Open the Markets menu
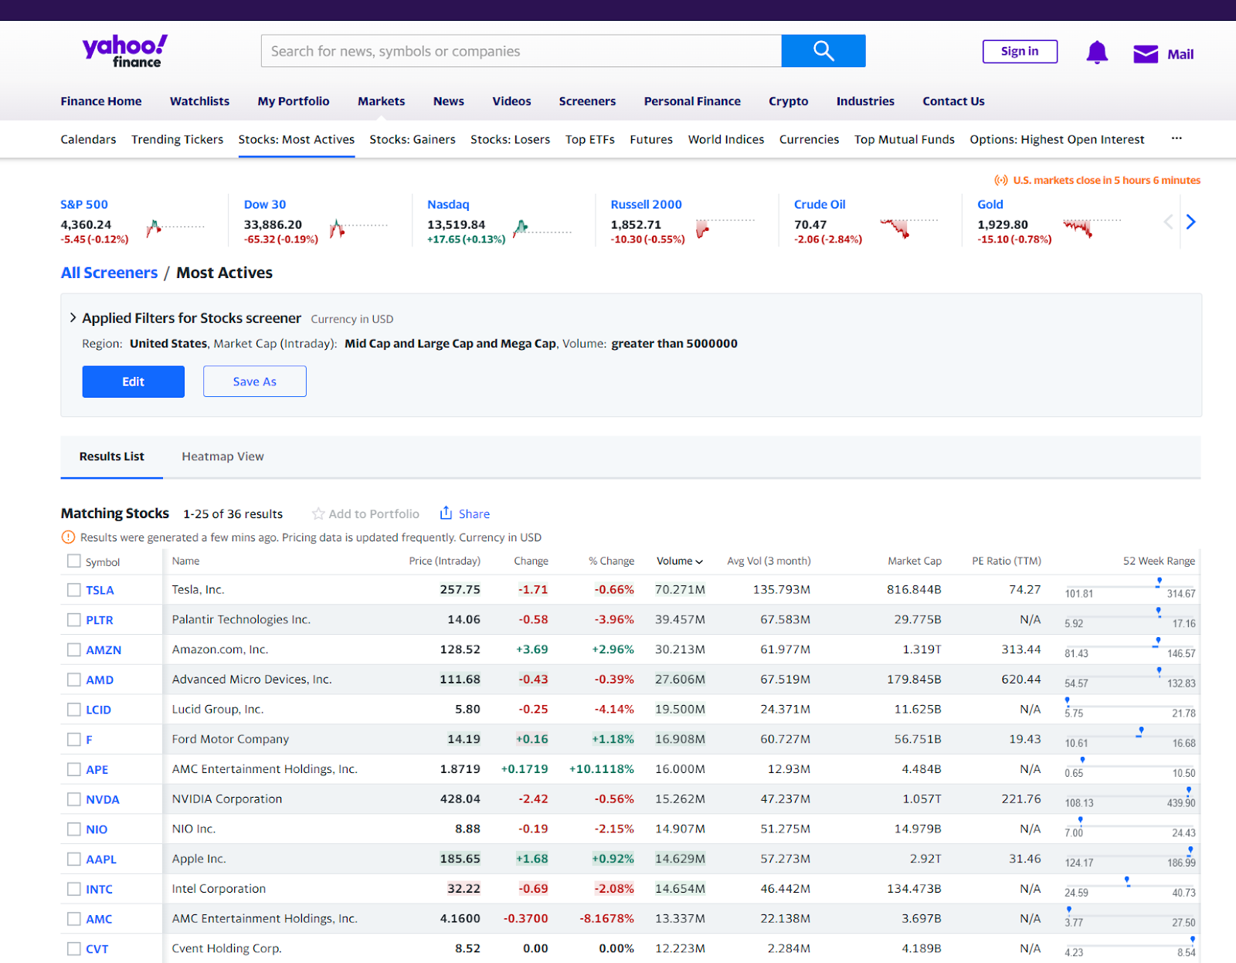Screen dimensions: 1236x963 tap(381, 101)
